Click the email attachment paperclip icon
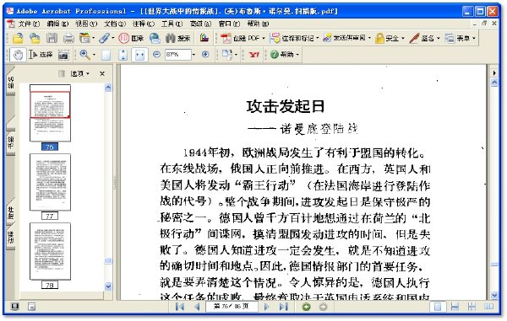507x321 pixels. click(104, 39)
